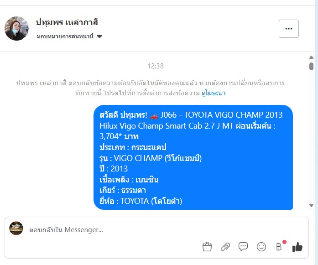Open the emoji smiley picker
The height and width of the screenshot is (265, 318).
tap(261, 247)
